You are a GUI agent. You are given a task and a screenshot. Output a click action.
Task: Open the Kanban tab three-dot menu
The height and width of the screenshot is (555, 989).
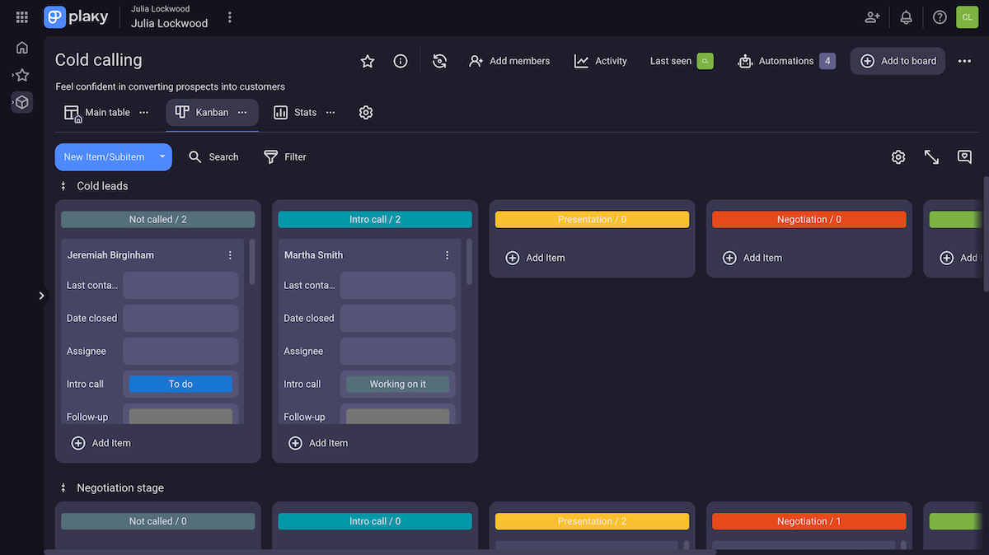[x=241, y=112]
